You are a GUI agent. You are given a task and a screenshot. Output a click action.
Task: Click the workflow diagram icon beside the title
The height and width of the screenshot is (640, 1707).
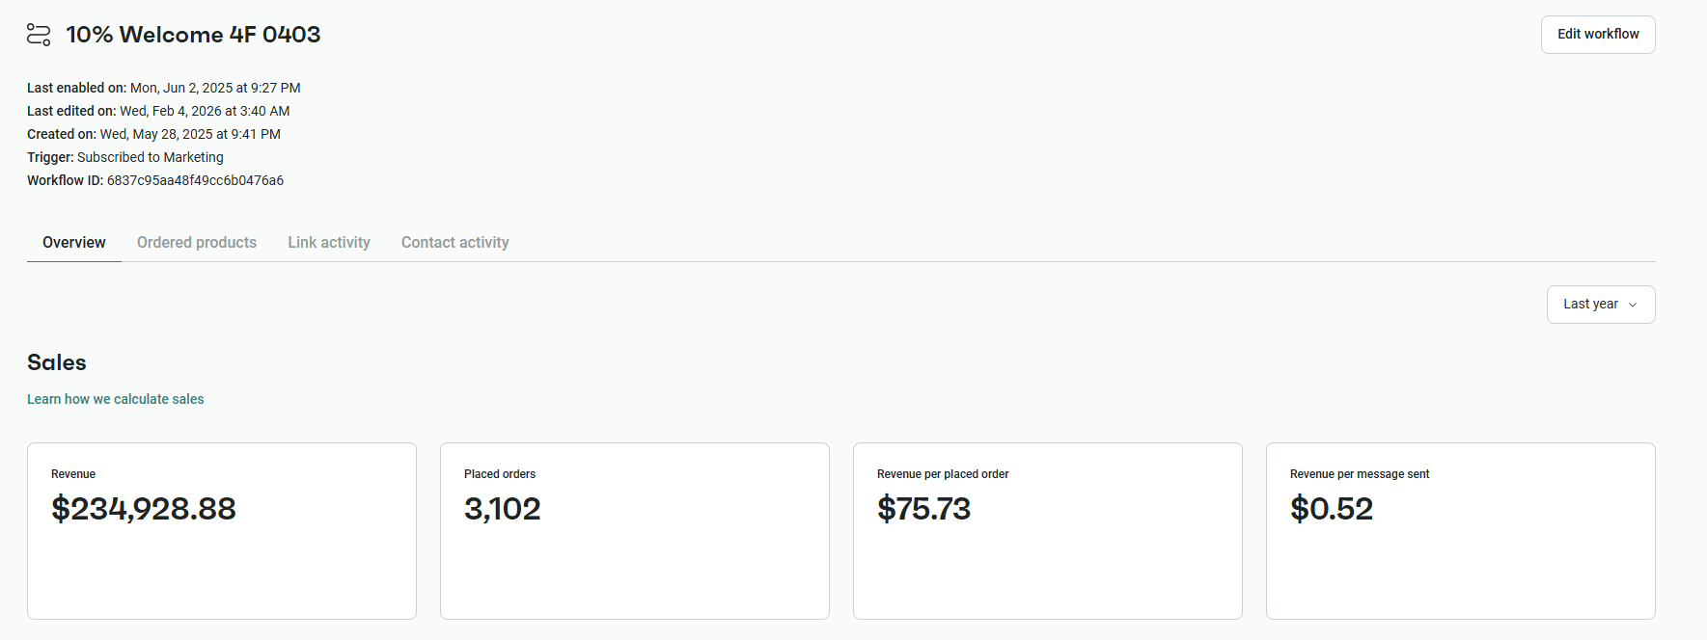click(x=39, y=35)
